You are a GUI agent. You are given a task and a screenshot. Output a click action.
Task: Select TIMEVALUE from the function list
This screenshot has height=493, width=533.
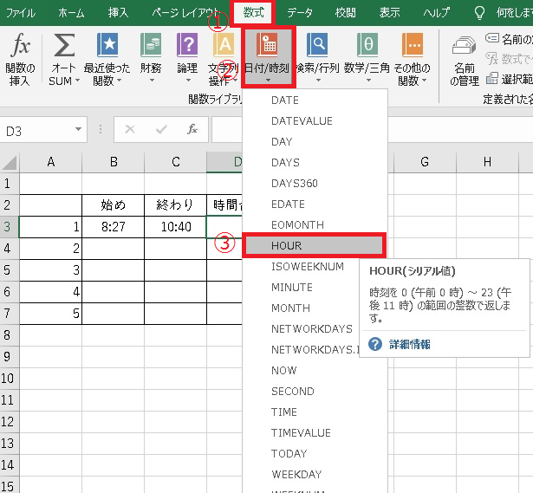(x=315, y=433)
